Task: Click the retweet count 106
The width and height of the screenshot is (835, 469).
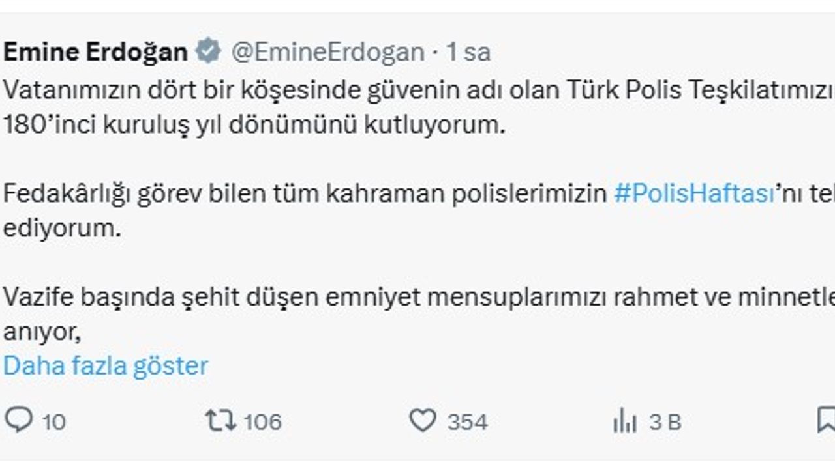Action: tap(263, 422)
